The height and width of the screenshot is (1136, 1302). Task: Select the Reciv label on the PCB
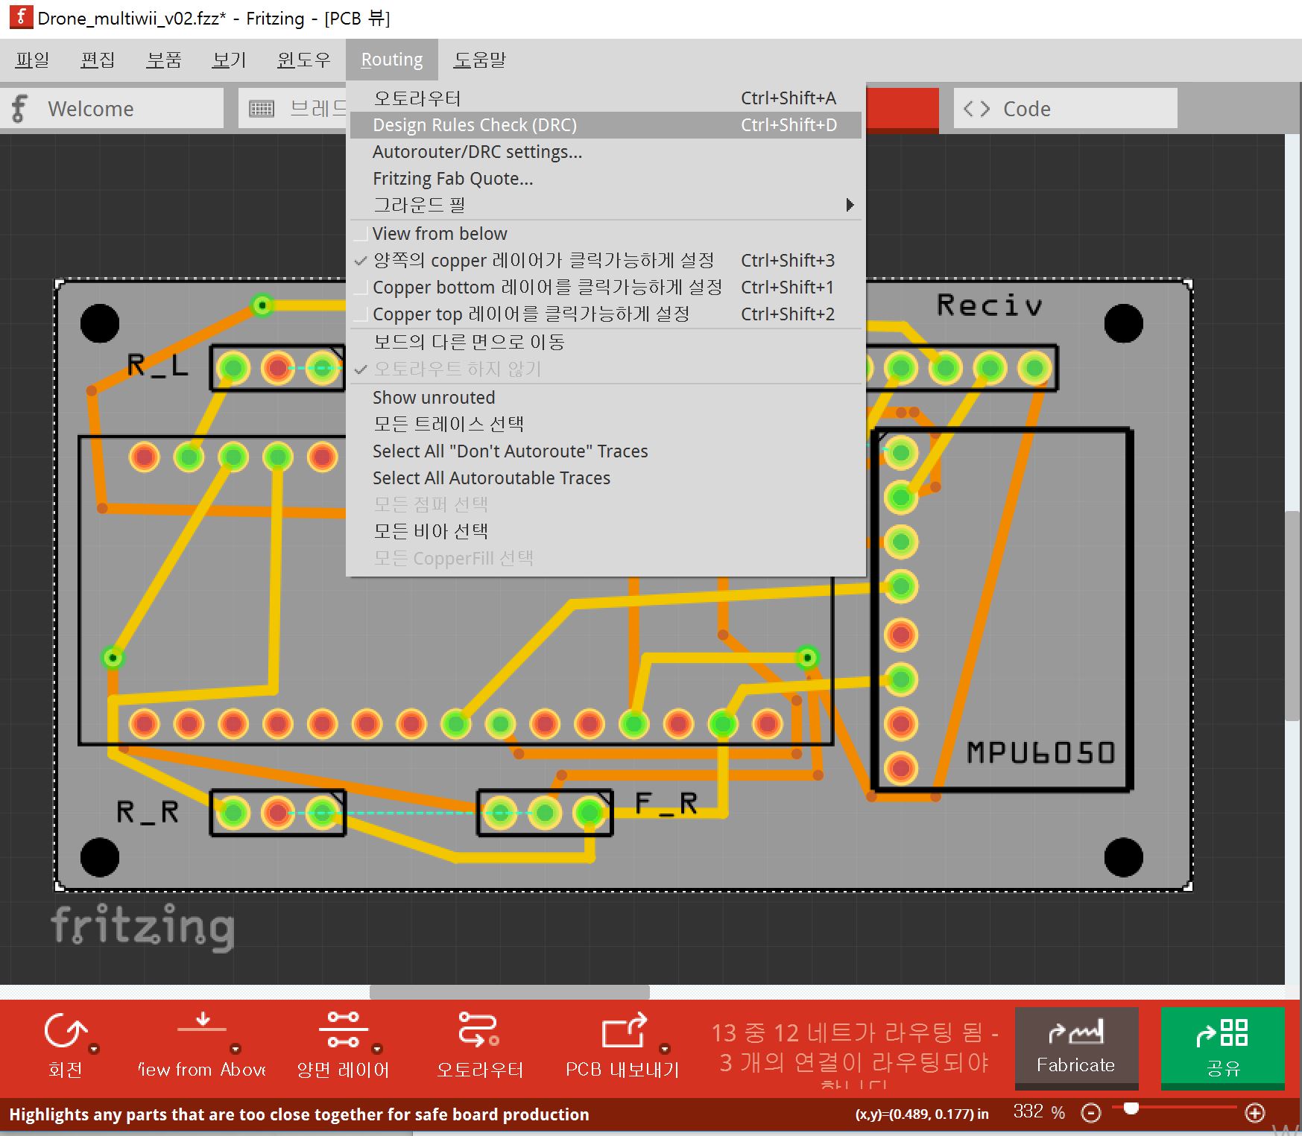point(989,305)
